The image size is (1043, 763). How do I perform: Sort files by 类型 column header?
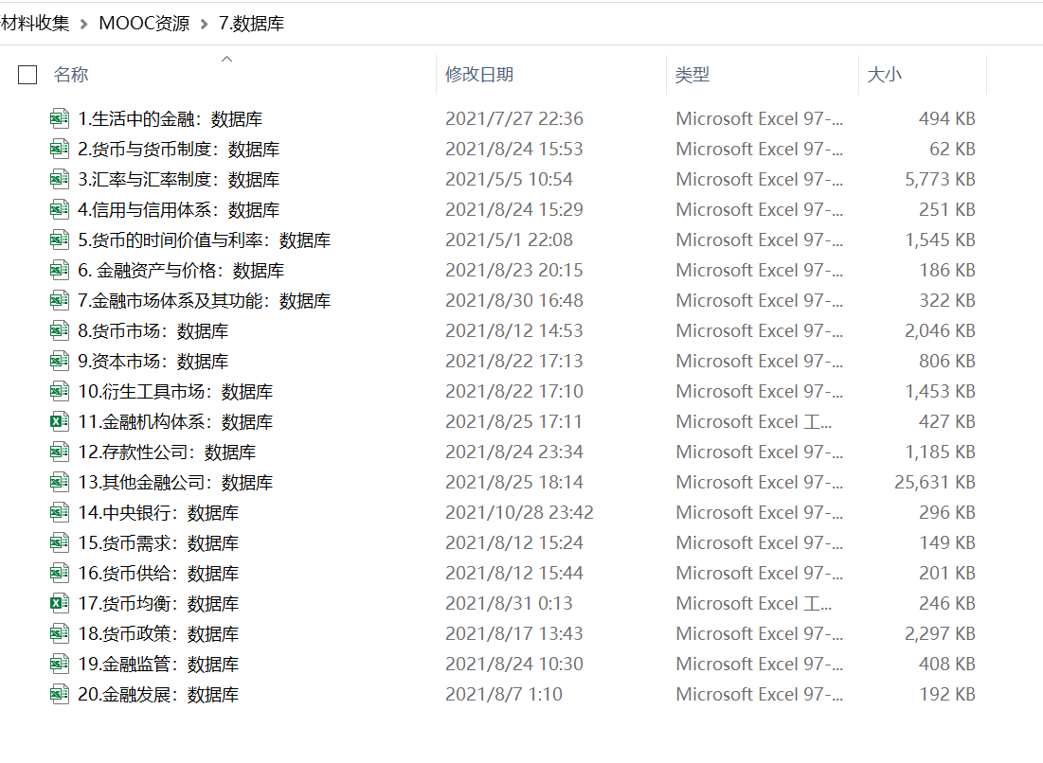(692, 75)
